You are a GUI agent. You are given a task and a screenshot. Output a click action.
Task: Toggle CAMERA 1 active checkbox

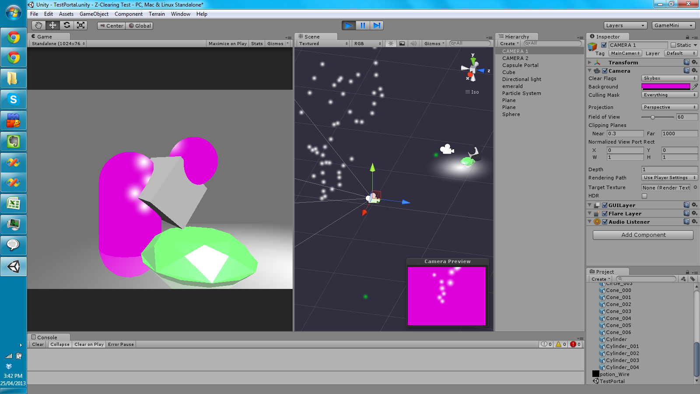click(604, 45)
